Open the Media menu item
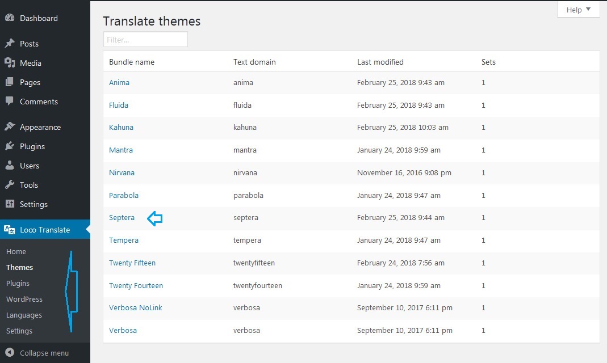The width and height of the screenshot is (607, 363). 31,63
